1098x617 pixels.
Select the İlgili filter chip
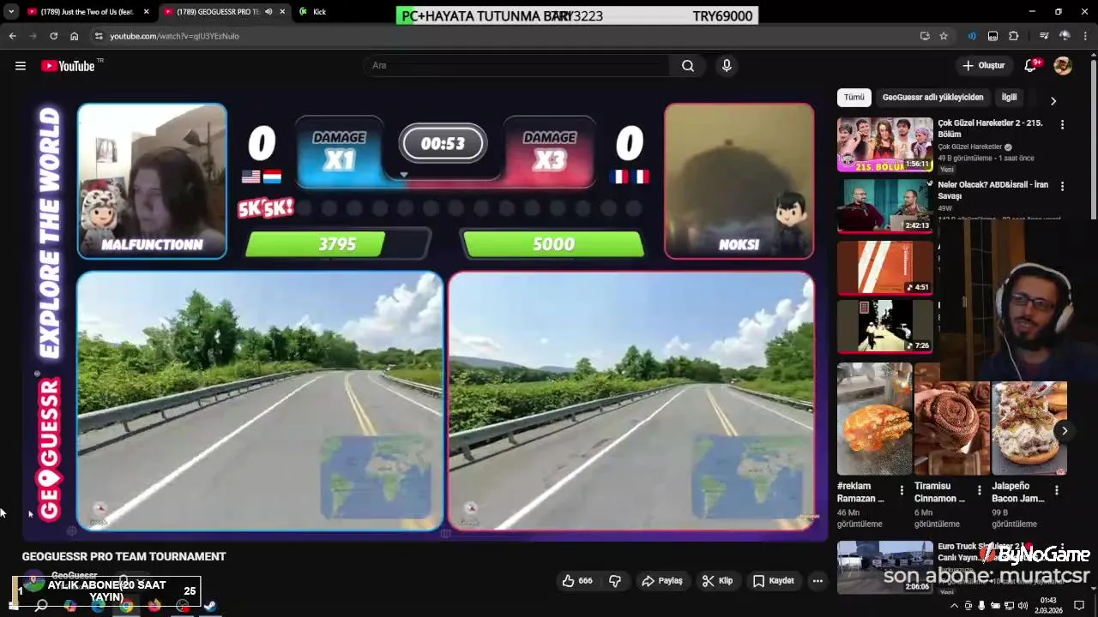[x=1010, y=98]
